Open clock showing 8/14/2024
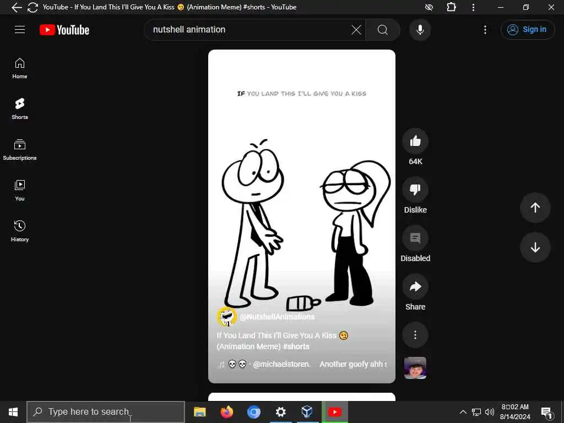Image resolution: width=564 pixels, height=423 pixels. pos(515,412)
